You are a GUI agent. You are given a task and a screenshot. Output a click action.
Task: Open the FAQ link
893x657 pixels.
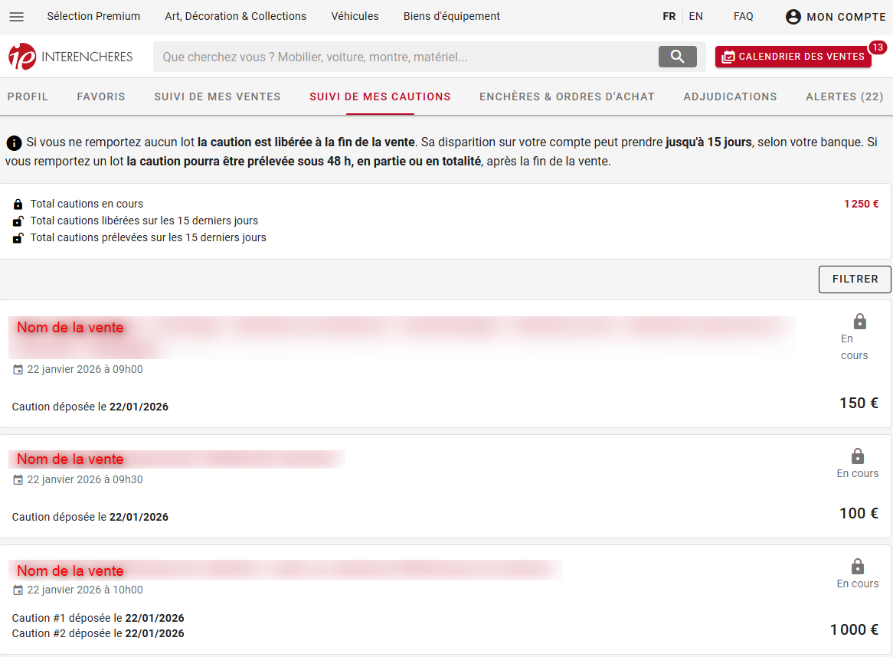[743, 16]
